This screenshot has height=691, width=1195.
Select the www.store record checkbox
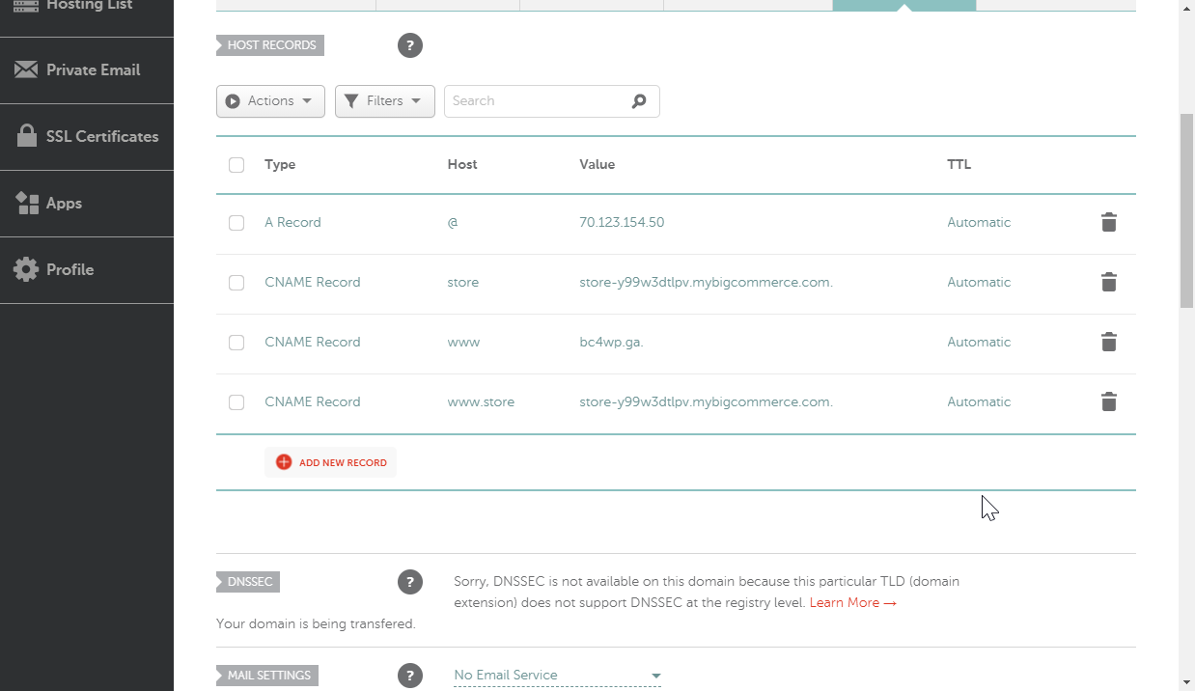point(236,402)
